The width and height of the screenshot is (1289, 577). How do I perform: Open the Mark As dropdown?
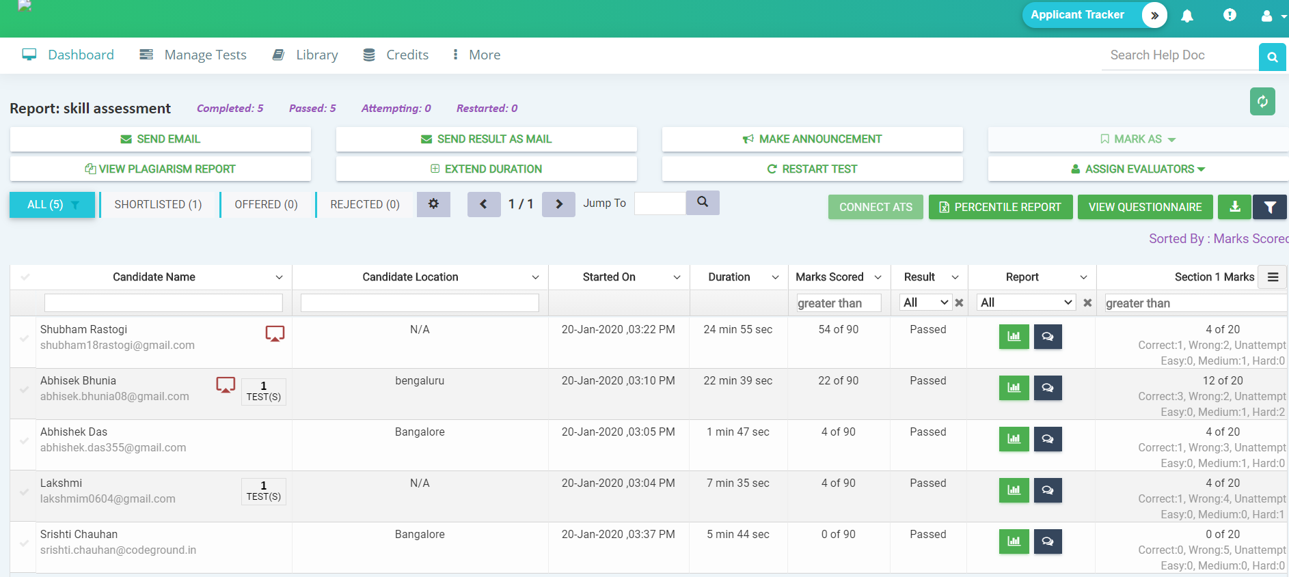point(1138,139)
